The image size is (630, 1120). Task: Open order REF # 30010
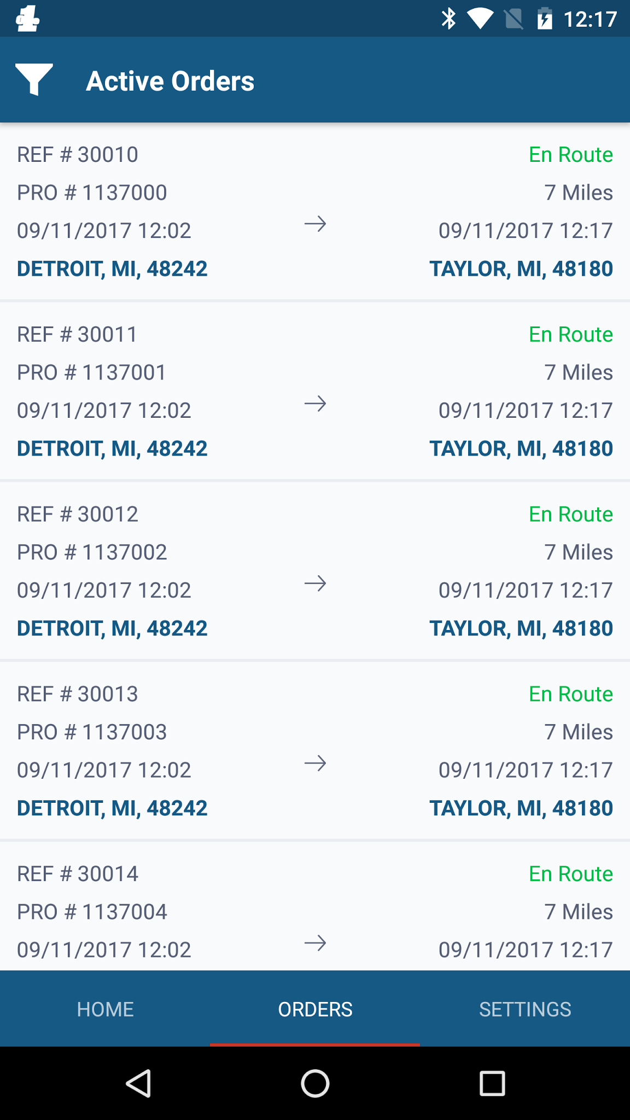click(78, 155)
